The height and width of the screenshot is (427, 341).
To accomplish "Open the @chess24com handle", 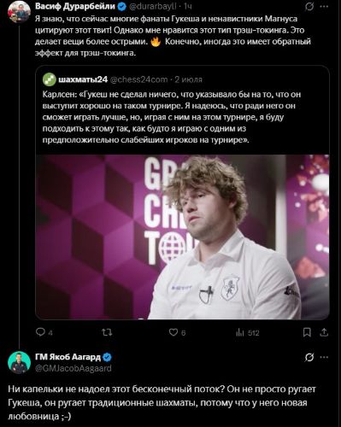I will pyautogui.click(x=138, y=79).
